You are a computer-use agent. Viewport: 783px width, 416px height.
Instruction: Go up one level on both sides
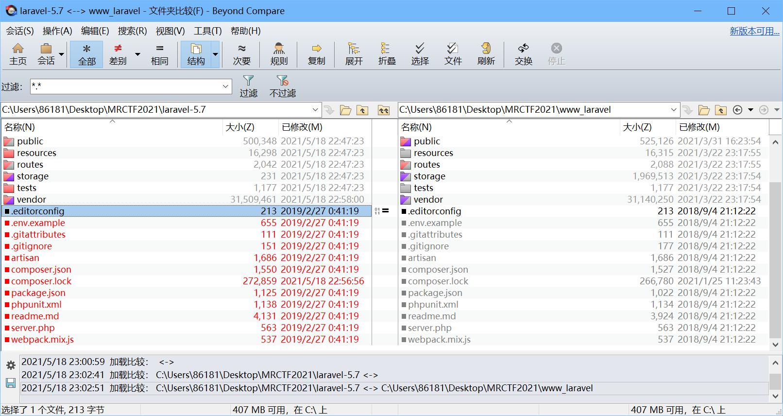click(x=384, y=110)
